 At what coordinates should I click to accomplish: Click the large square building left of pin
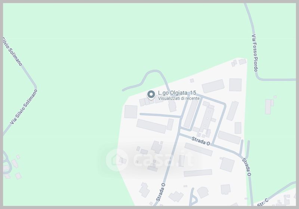tap(131, 112)
